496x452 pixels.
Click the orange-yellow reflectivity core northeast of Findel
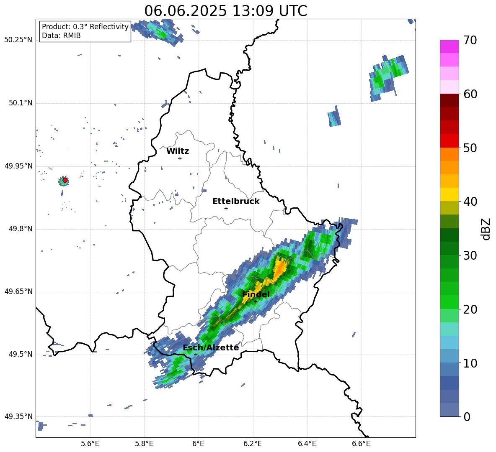click(x=279, y=267)
